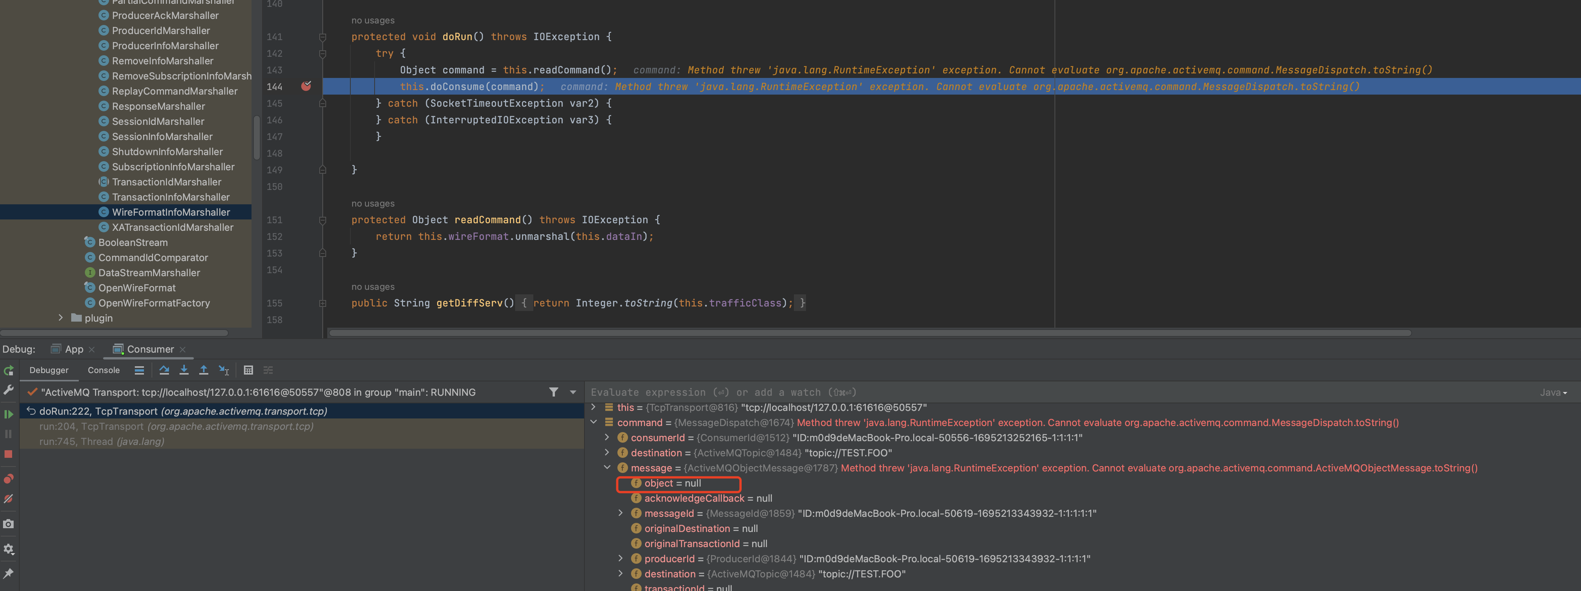This screenshot has height=591, width=1581.
Task: Pause the program in the debug sidebar
Action: pyautogui.click(x=9, y=434)
